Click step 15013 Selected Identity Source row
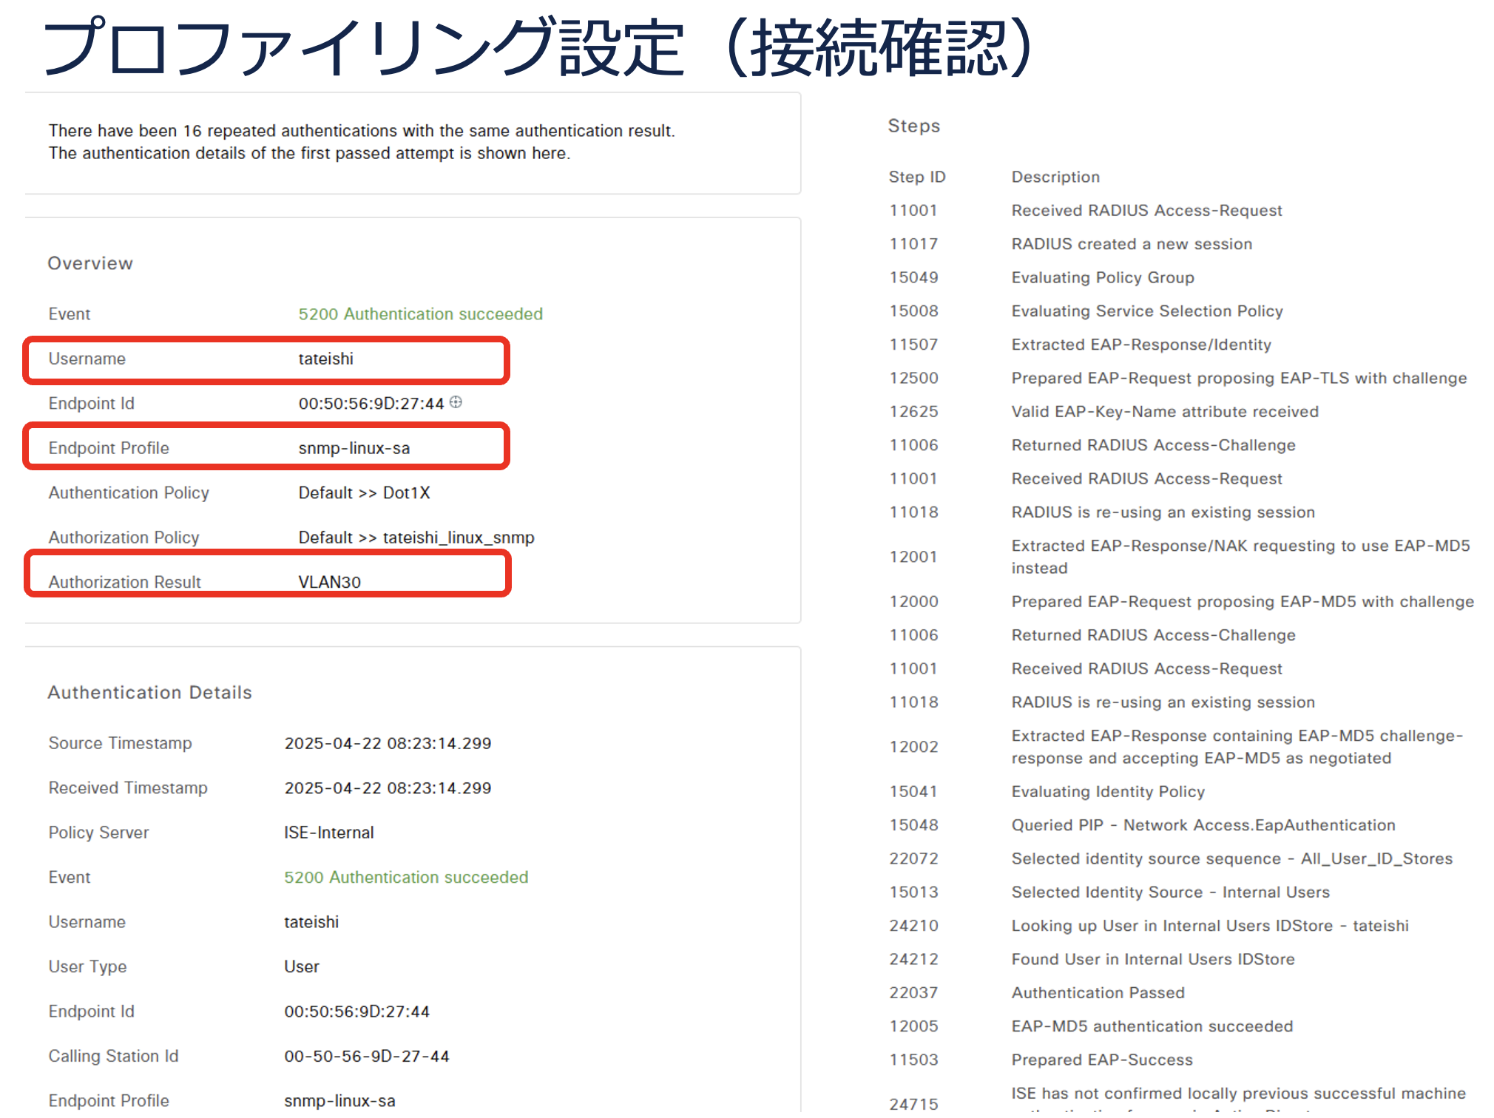1494x1118 pixels. (x=1170, y=892)
